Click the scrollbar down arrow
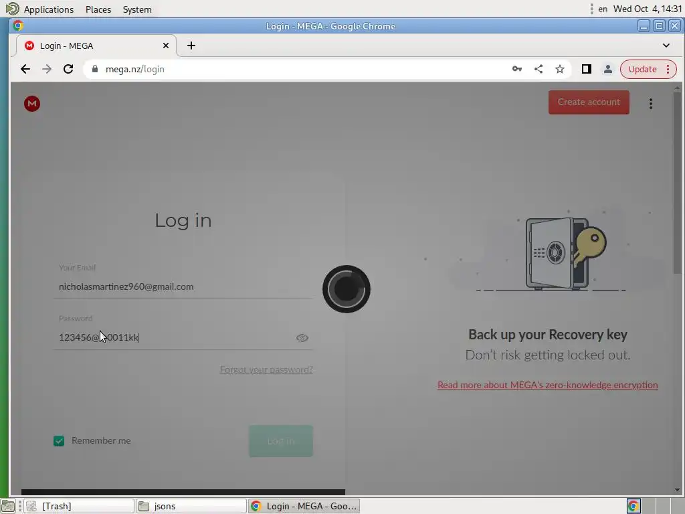 tap(677, 491)
